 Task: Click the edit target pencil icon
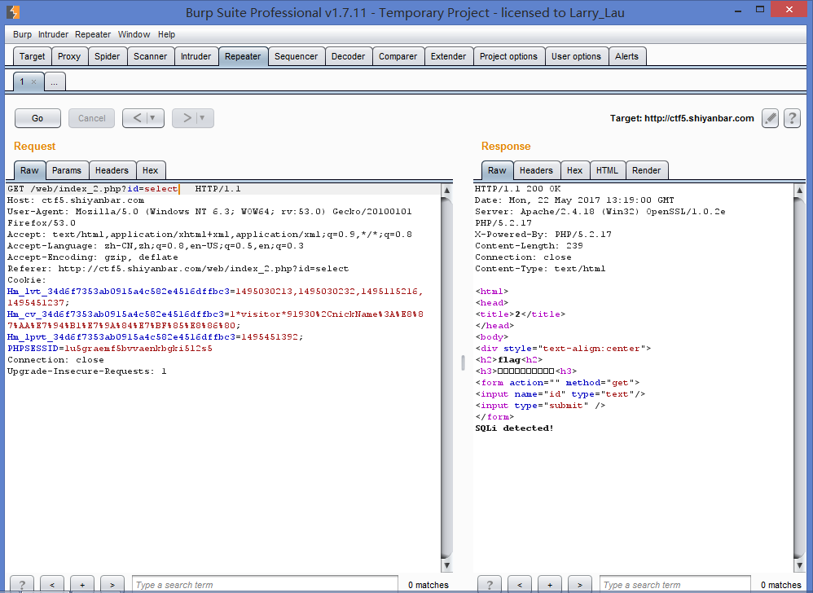pyautogui.click(x=770, y=118)
